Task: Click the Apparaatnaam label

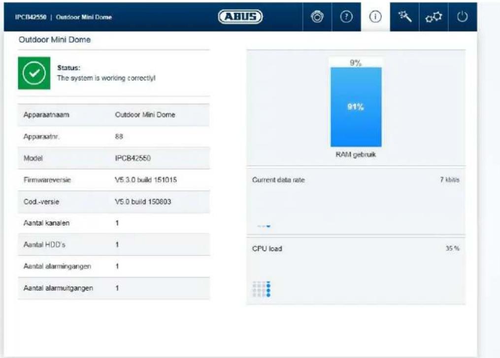Action: [46, 115]
